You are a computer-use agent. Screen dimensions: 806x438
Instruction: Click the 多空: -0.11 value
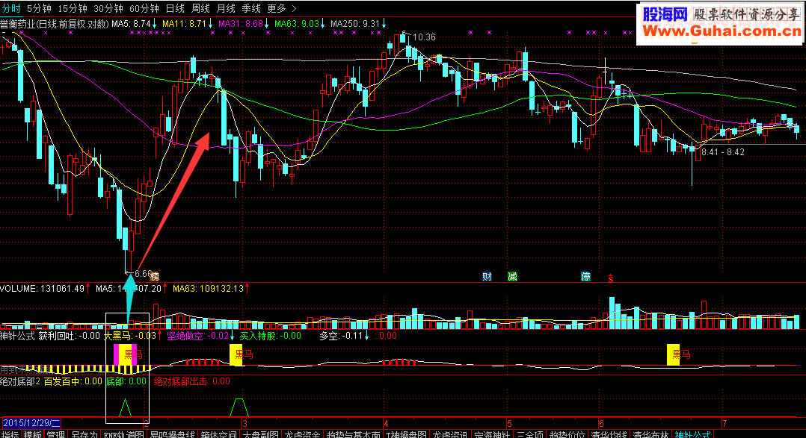[341, 336]
